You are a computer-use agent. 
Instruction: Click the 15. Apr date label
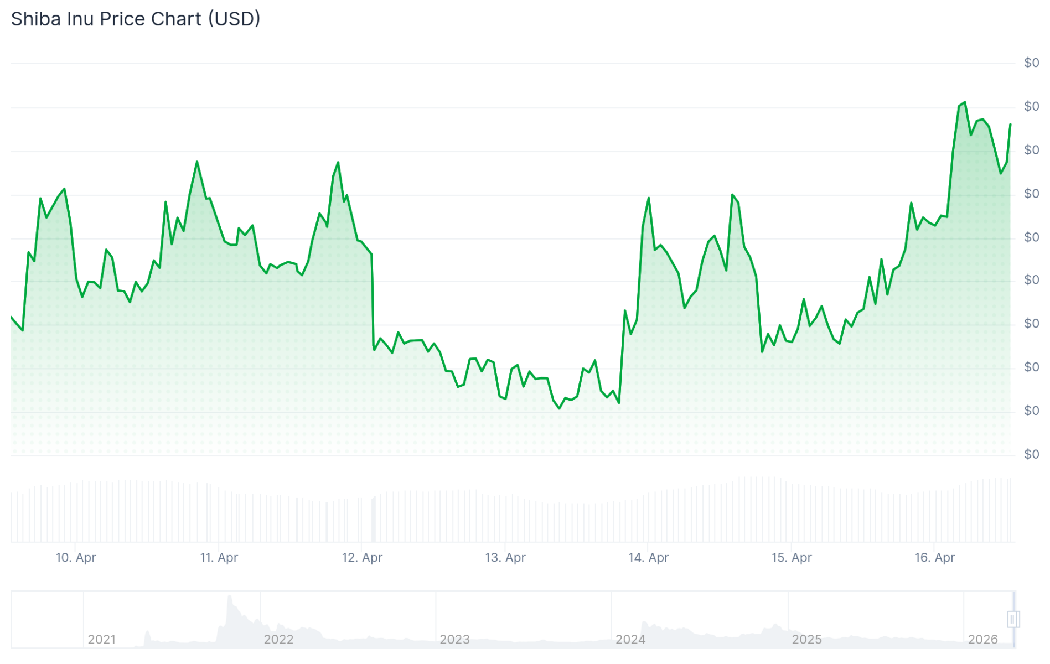coord(792,557)
